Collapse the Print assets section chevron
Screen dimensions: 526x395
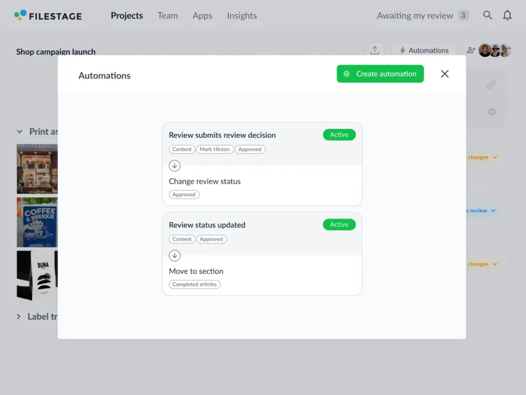(x=20, y=132)
